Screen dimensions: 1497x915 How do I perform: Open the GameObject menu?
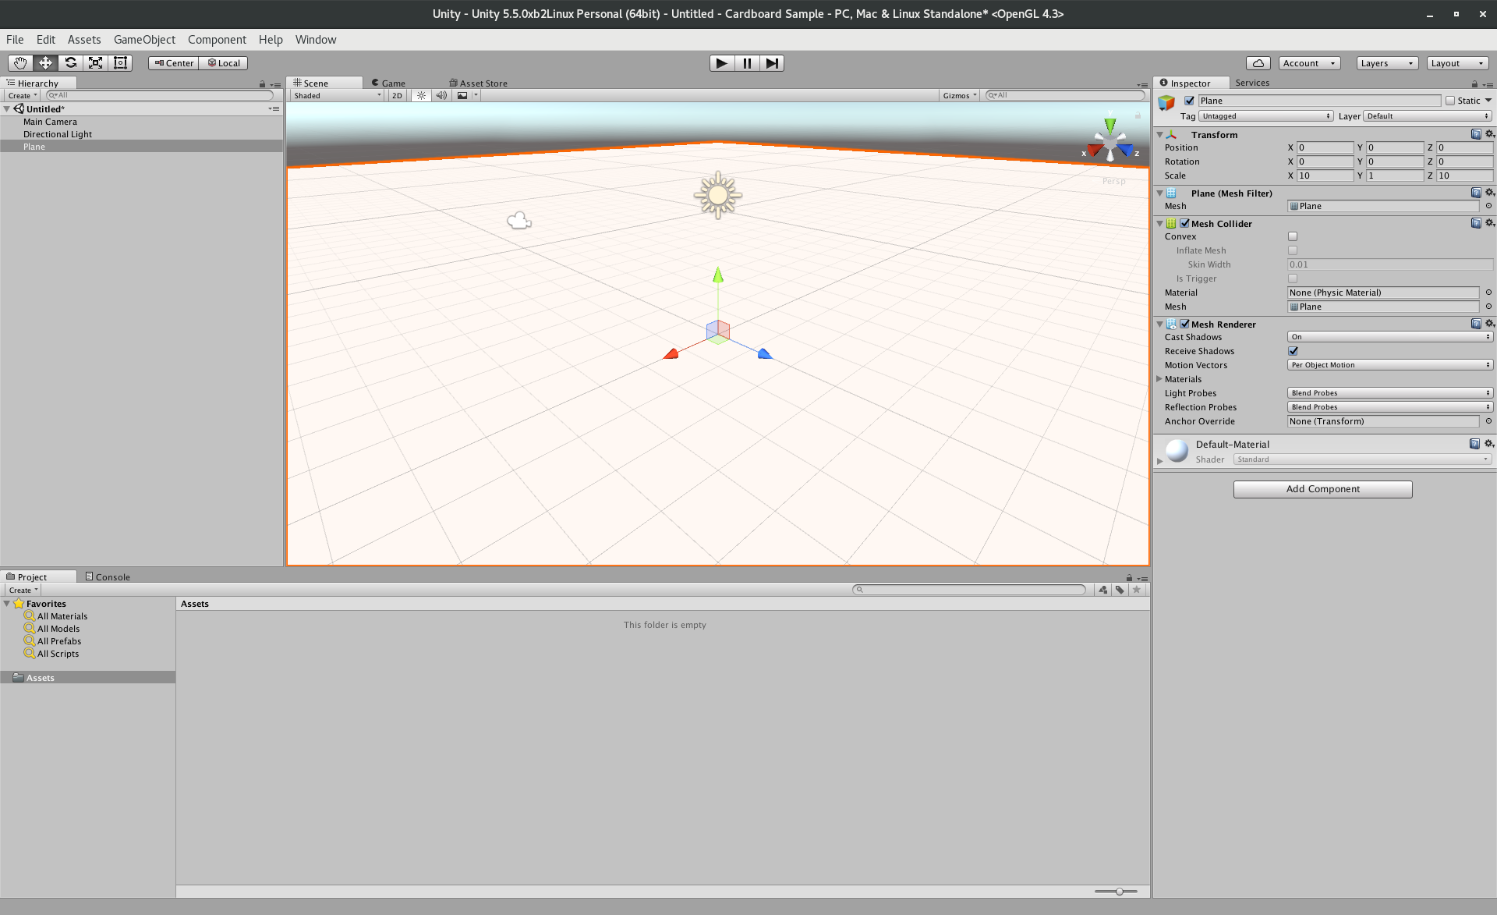[144, 40]
